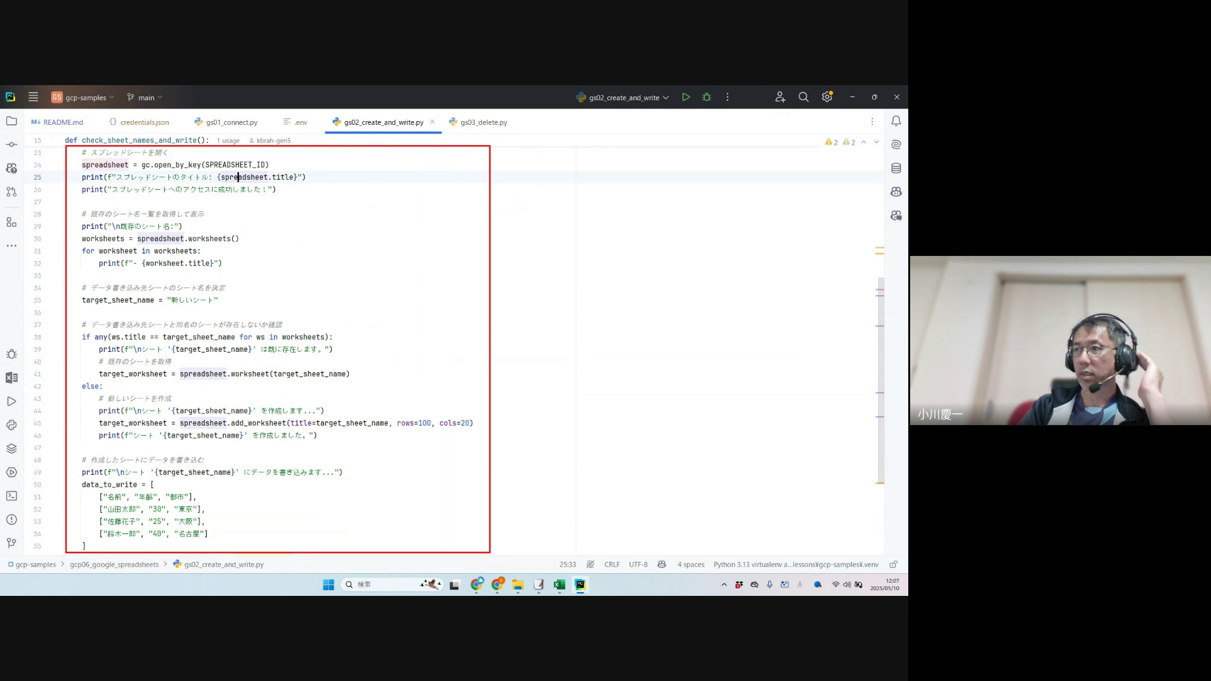Toggle the read-only lock in status bar
Viewport: 1211px width, 681px height.
pyautogui.click(x=893, y=564)
